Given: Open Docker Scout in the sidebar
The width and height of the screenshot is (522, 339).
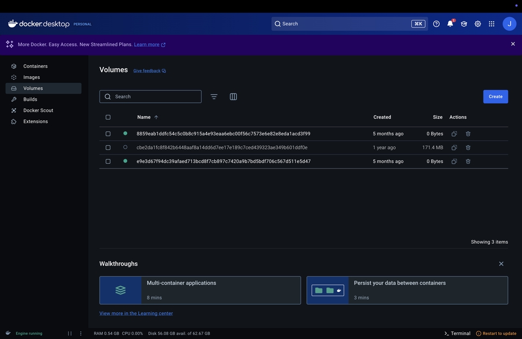Looking at the screenshot, I should (43, 110).
